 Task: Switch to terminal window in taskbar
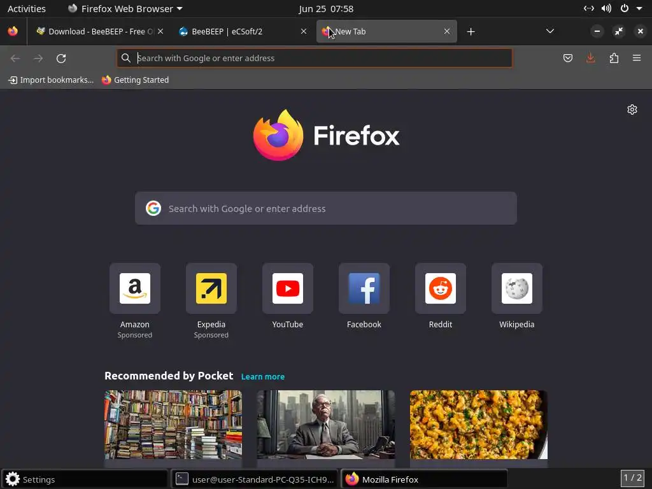click(255, 479)
